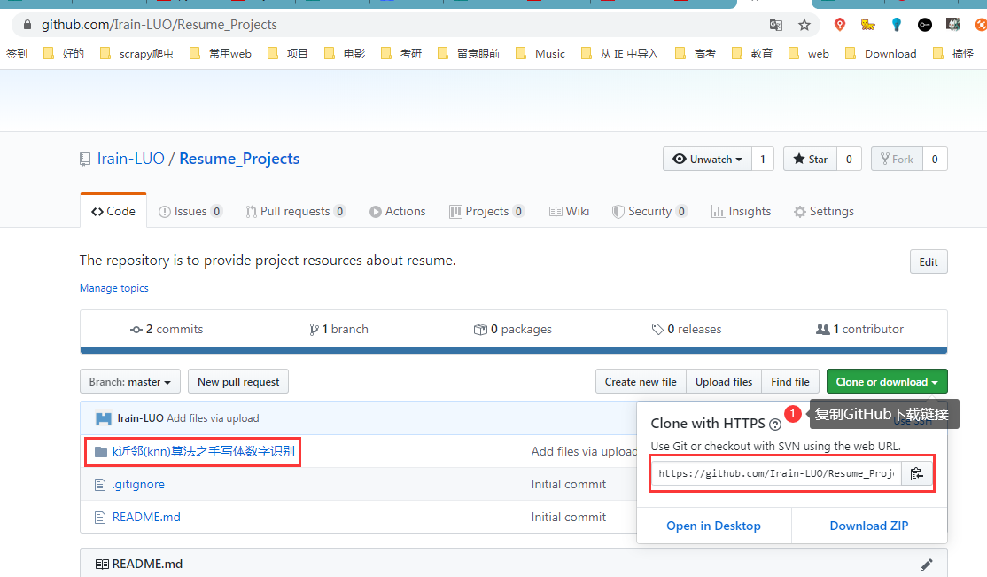
Task: Open the Insights tab
Action: pyautogui.click(x=741, y=211)
